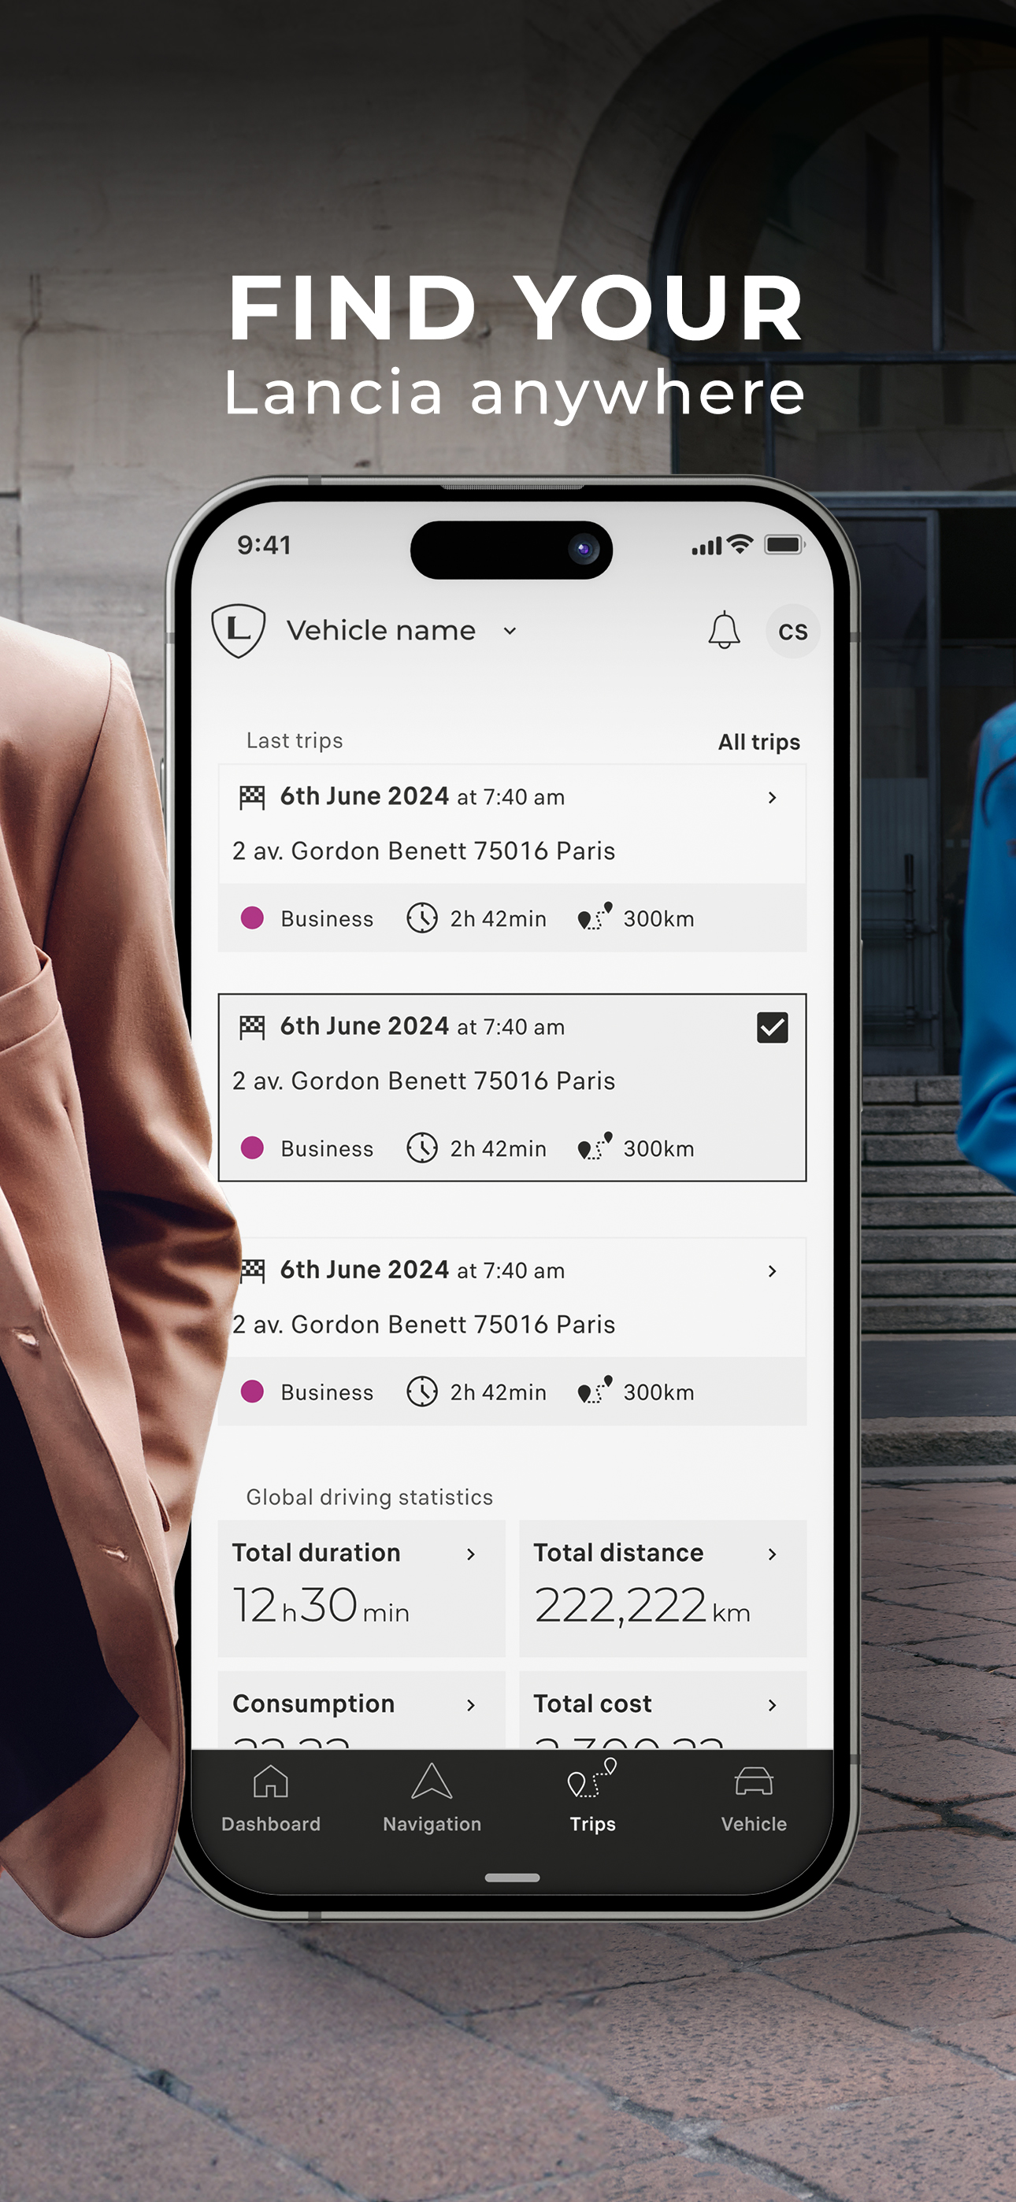Tap the first trip's magenta Business dot

coord(252,918)
